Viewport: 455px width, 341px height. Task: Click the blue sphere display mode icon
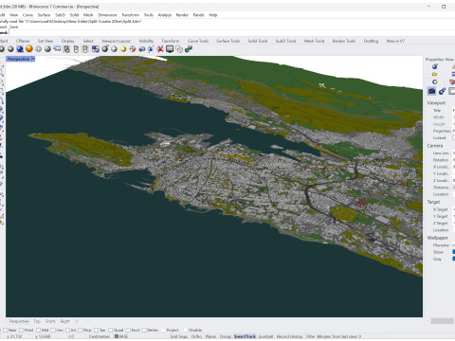pyautogui.click(x=20, y=49)
